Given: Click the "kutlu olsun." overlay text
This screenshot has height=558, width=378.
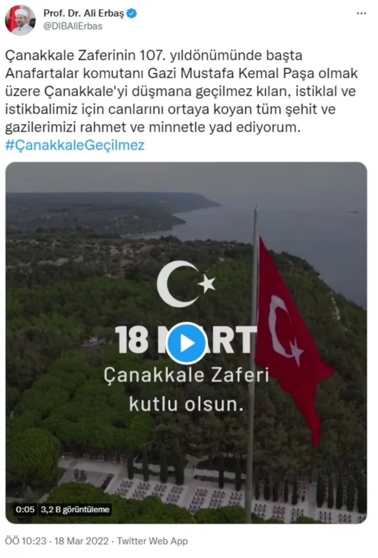Looking at the screenshot, I should 186,404.
